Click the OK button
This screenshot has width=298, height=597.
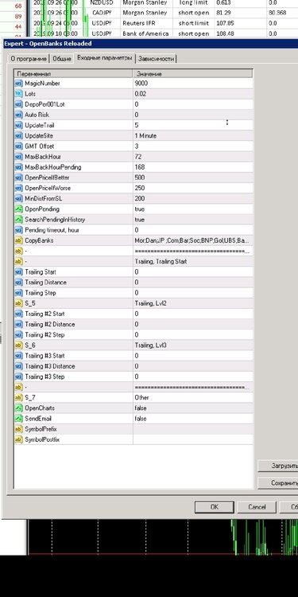point(215,507)
